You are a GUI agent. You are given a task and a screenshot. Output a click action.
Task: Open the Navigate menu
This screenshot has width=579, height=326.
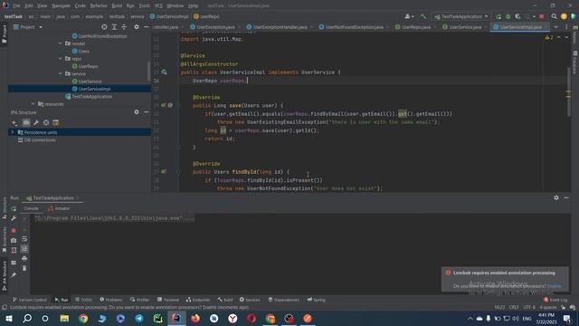(x=61, y=5)
